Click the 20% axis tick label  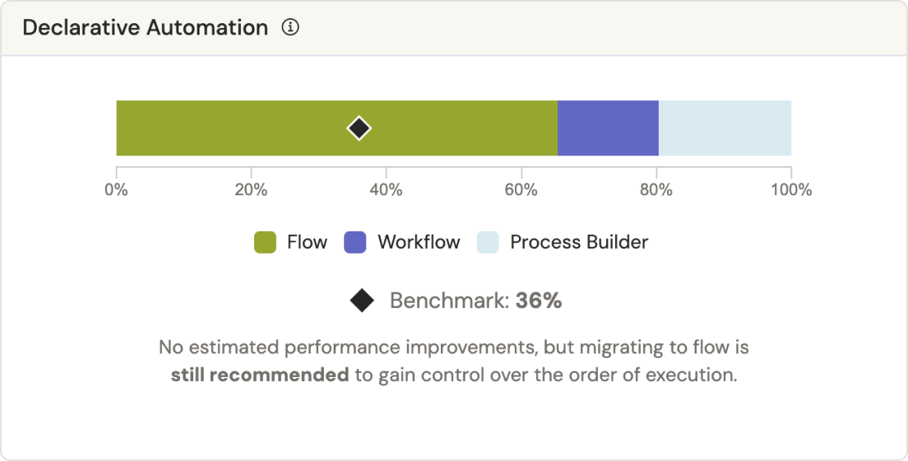(251, 190)
